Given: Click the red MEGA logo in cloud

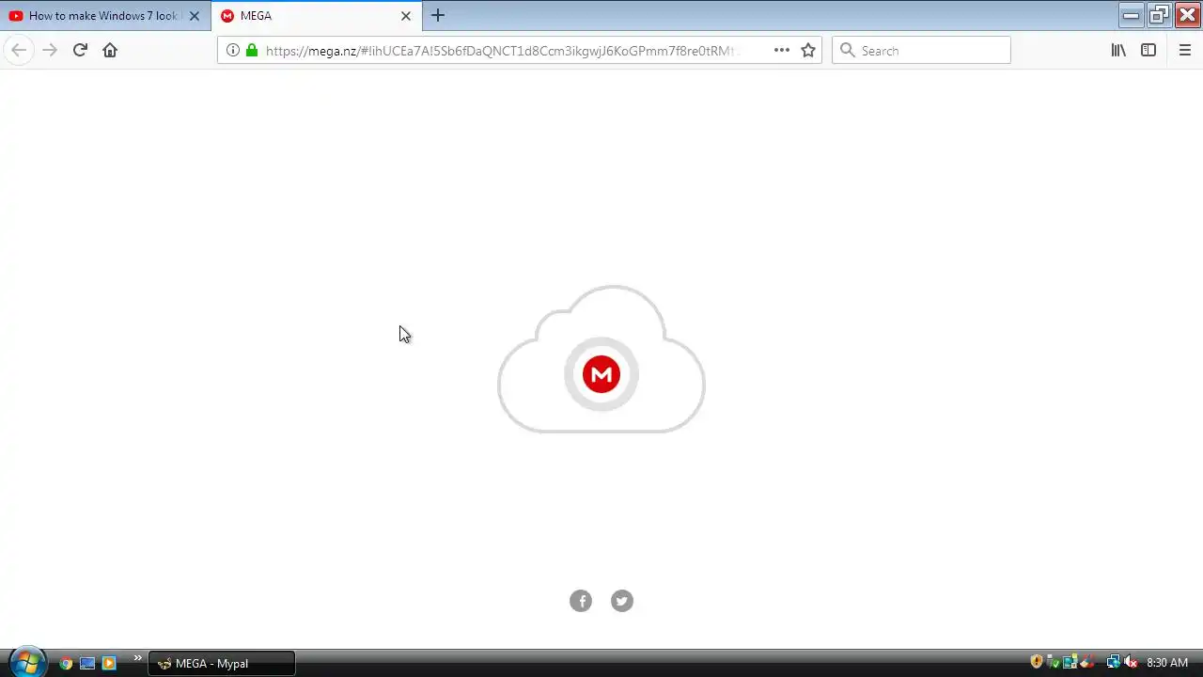Looking at the screenshot, I should click(x=601, y=374).
